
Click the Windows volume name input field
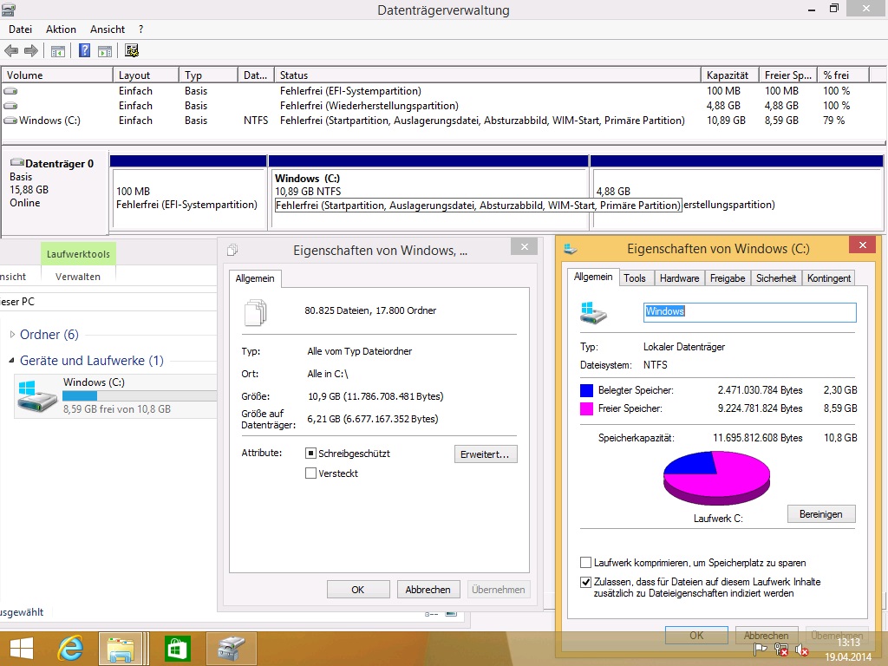750,312
